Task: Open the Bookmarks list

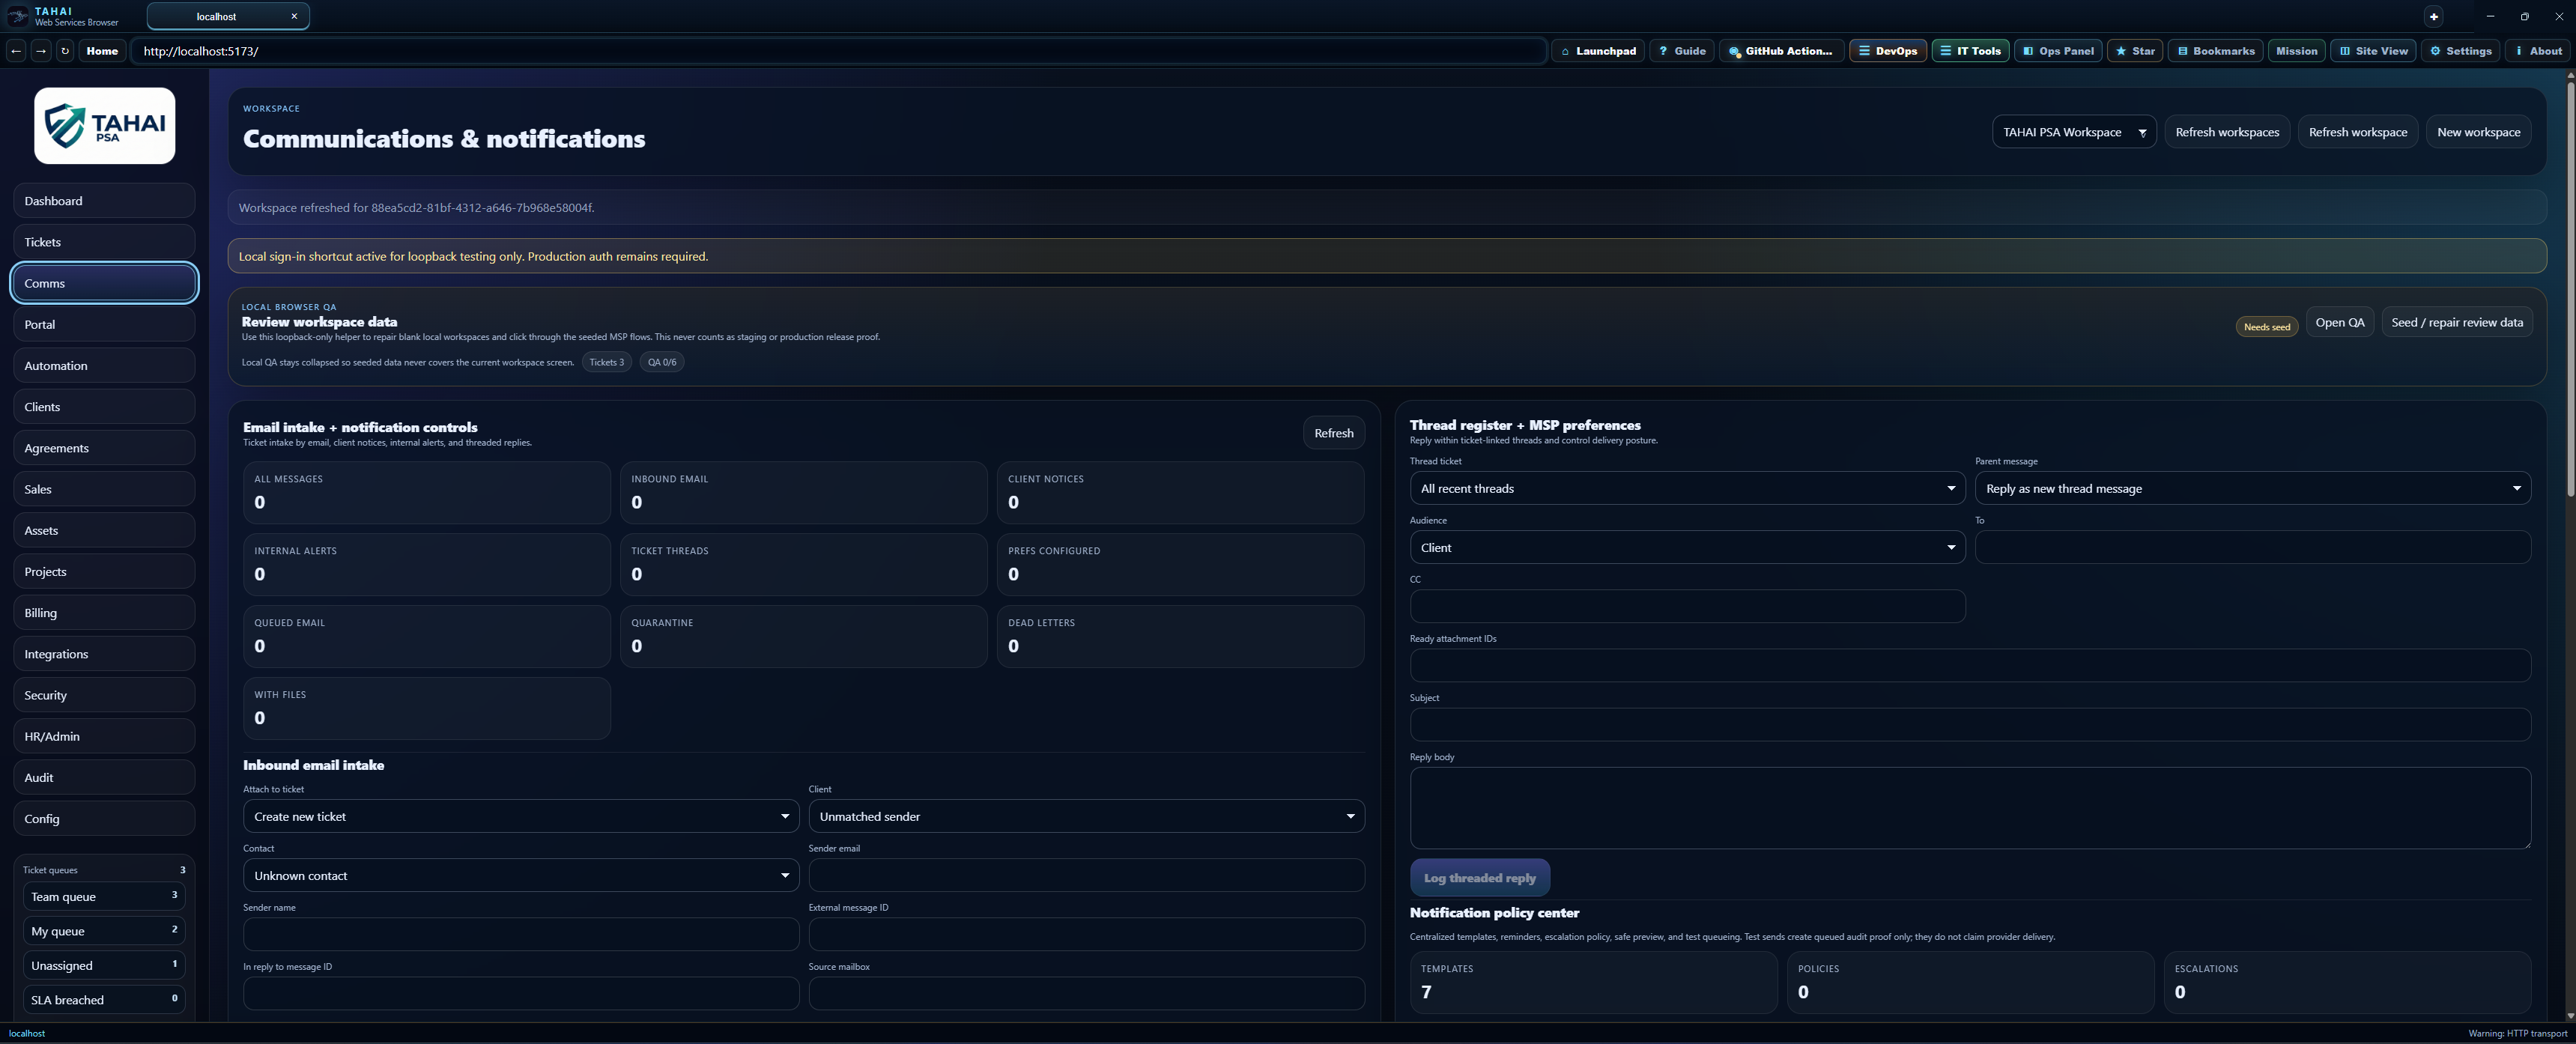Action: [2216, 51]
